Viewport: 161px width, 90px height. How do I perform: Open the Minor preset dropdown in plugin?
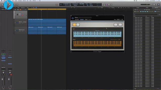(83, 17)
